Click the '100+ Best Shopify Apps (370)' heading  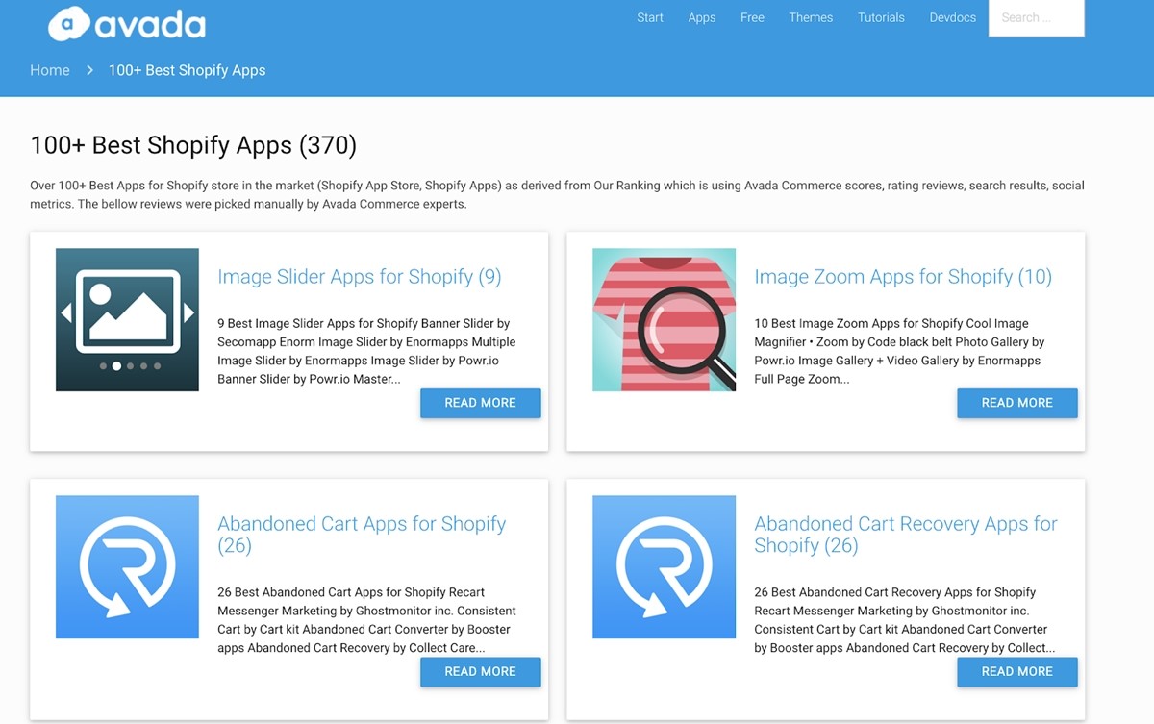point(193,145)
